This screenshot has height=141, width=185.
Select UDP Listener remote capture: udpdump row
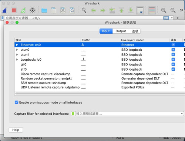click(100, 87)
